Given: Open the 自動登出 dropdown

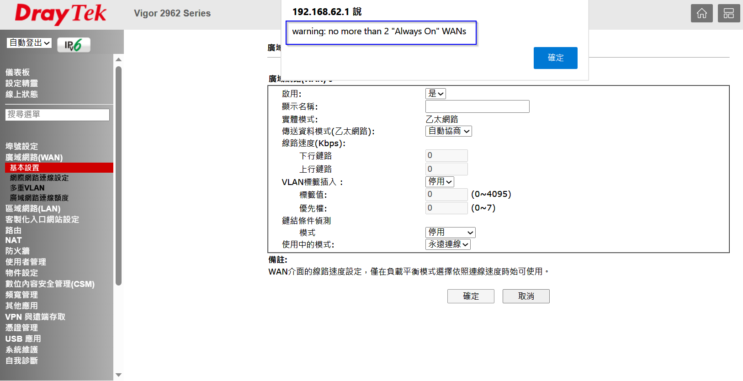Looking at the screenshot, I should 29,43.
